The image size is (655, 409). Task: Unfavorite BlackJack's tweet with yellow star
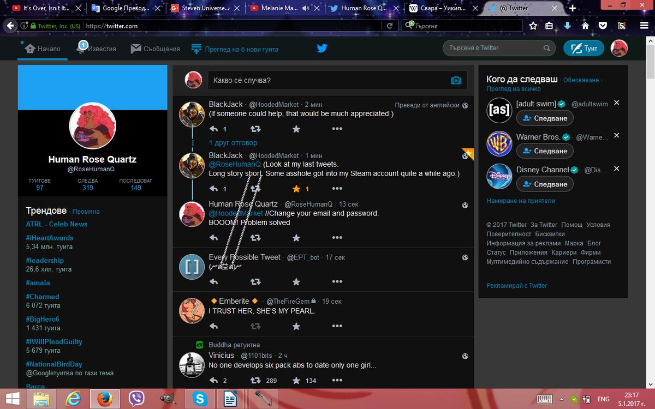click(296, 188)
